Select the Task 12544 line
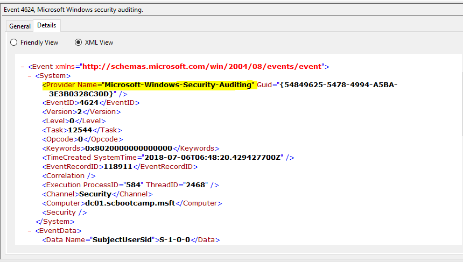This screenshot has width=463, height=262. (x=82, y=130)
